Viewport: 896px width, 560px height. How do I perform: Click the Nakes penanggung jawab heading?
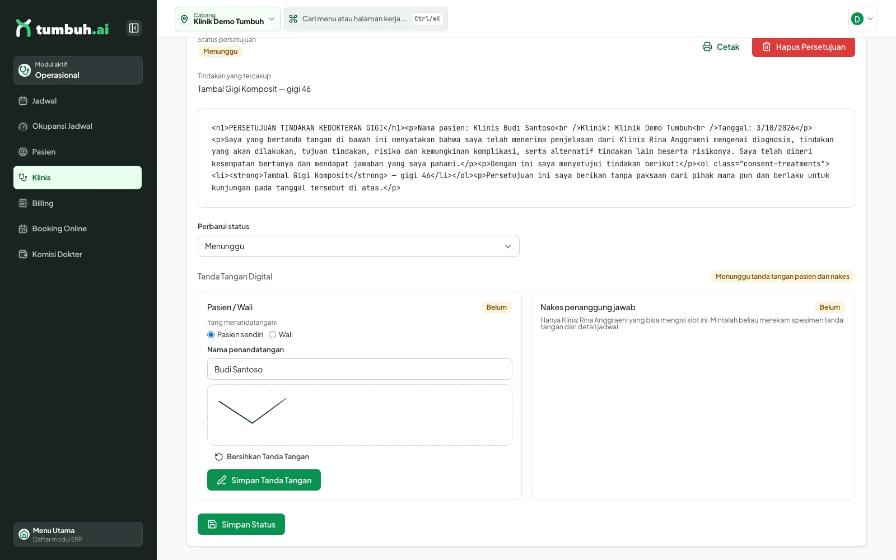click(587, 307)
